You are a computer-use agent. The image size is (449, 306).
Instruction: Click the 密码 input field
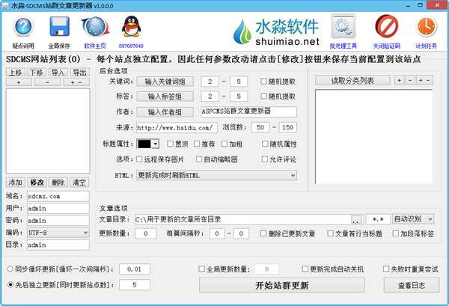pos(58,221)
